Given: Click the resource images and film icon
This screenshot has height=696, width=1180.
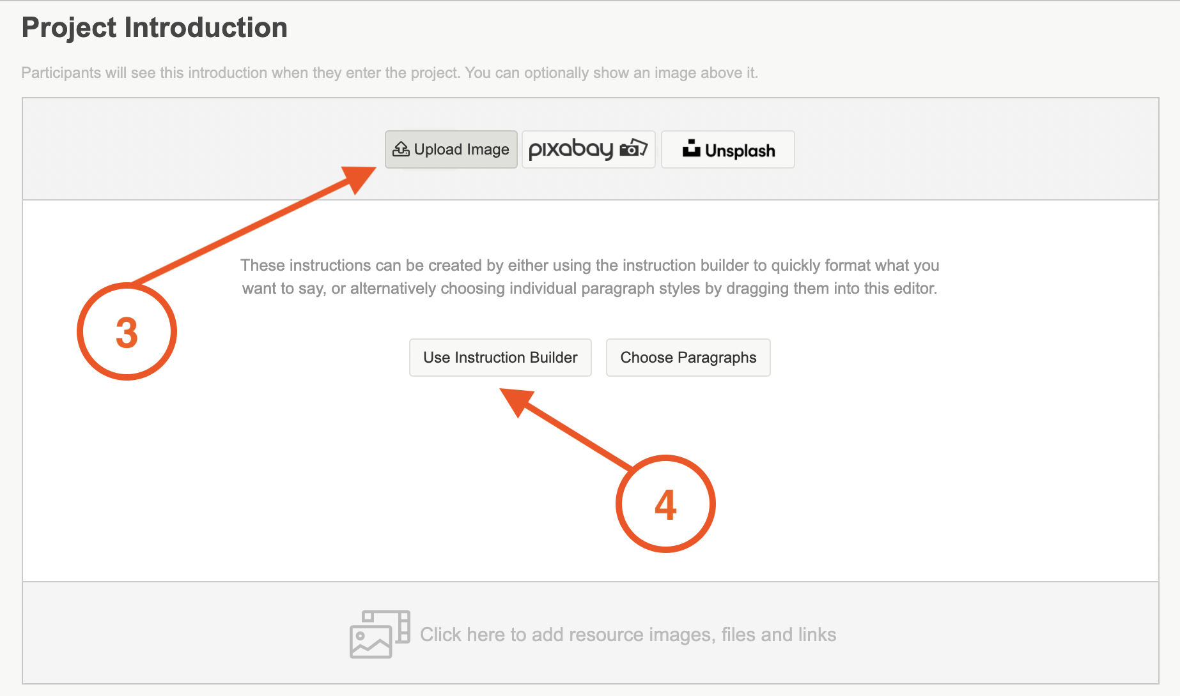Looking at the screenshot, I should [380, 633].
